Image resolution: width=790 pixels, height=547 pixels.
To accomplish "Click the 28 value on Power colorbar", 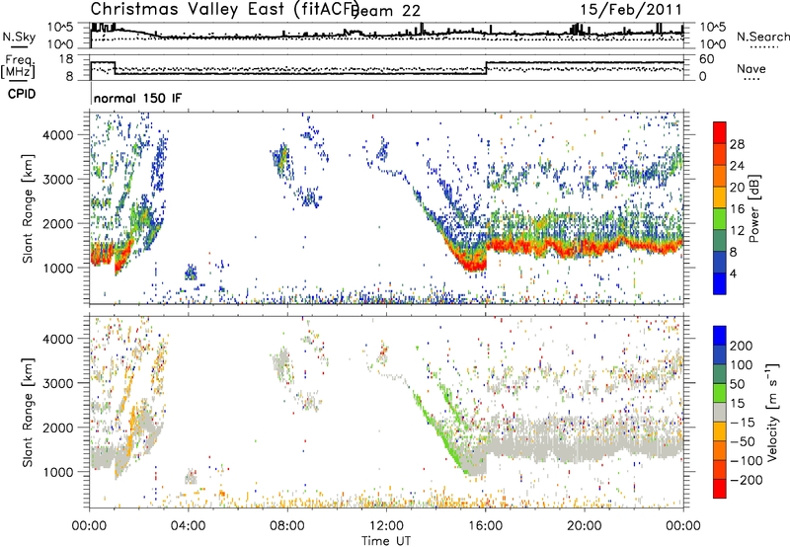I will tap(737, 144).
